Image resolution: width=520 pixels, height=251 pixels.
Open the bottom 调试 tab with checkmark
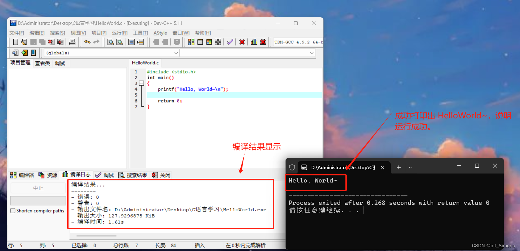coord(104,175)
